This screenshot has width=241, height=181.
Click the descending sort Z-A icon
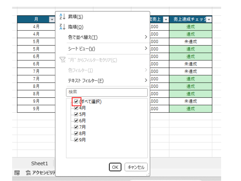[61, 27]
